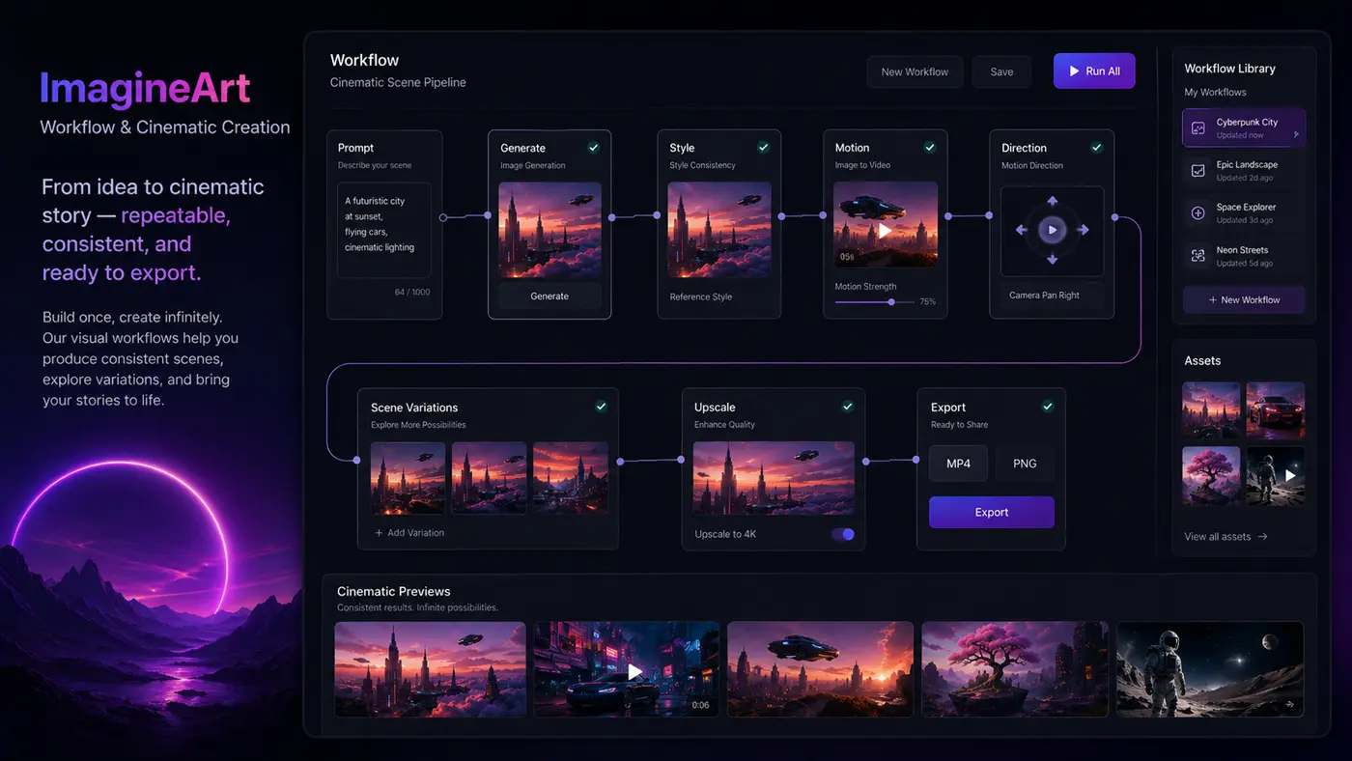Click the Prompt node output connector dot
Viewport: 1352px width, 761px height.
point(443,217)
